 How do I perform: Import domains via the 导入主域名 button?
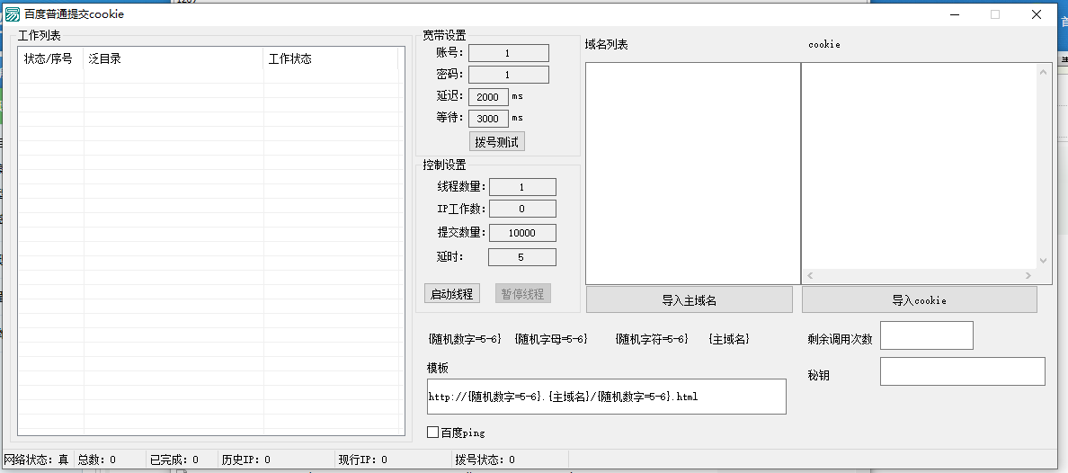pyautogui.click(x=690, y=299)
